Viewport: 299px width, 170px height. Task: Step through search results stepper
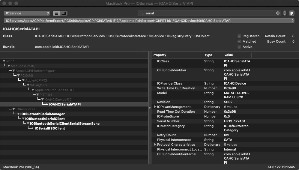(285, 13)
